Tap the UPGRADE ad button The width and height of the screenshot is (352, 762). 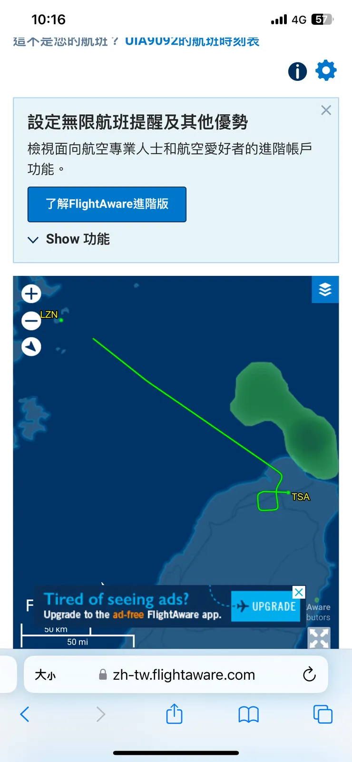click(x=265, y=606)
